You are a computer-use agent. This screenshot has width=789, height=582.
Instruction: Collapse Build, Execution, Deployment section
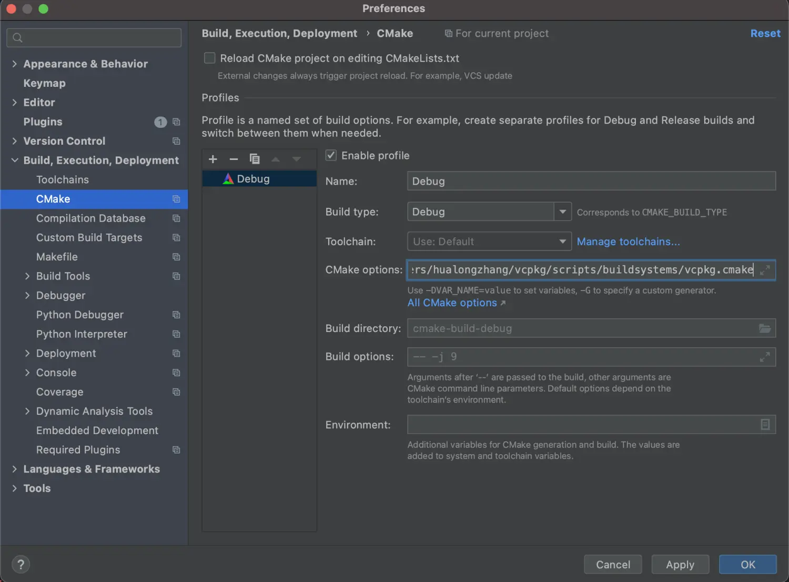tap(14, 160)
